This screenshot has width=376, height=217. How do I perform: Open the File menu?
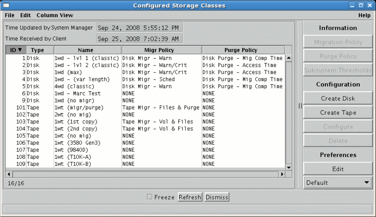point(10,15)
